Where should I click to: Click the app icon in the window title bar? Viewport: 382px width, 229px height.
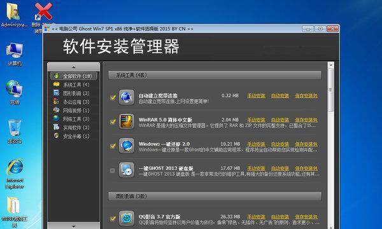(47, 29)
